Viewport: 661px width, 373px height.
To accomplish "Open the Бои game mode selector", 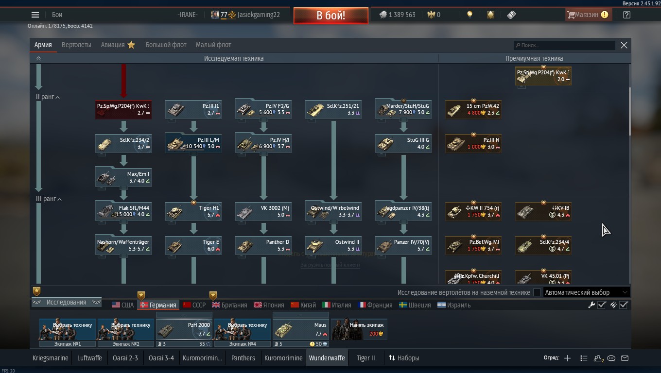I will click(57, 15).
